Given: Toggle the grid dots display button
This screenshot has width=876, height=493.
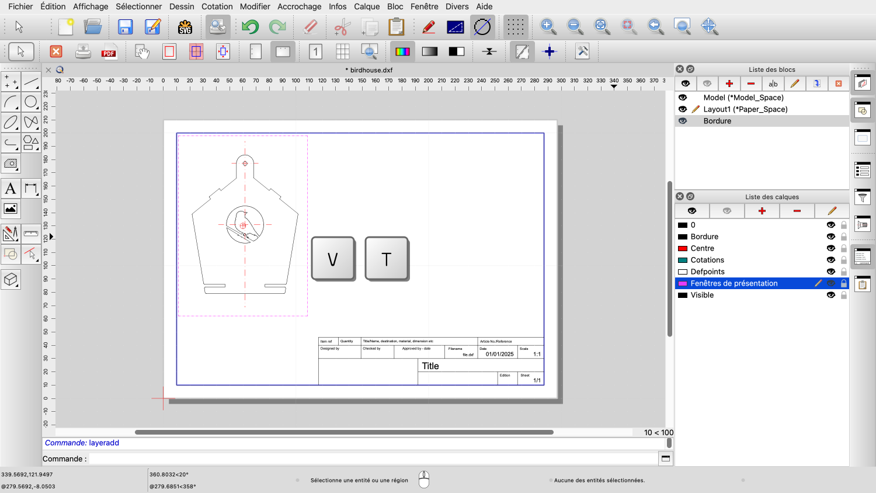Looking at the screenshot, I should [x=515, y=27].
